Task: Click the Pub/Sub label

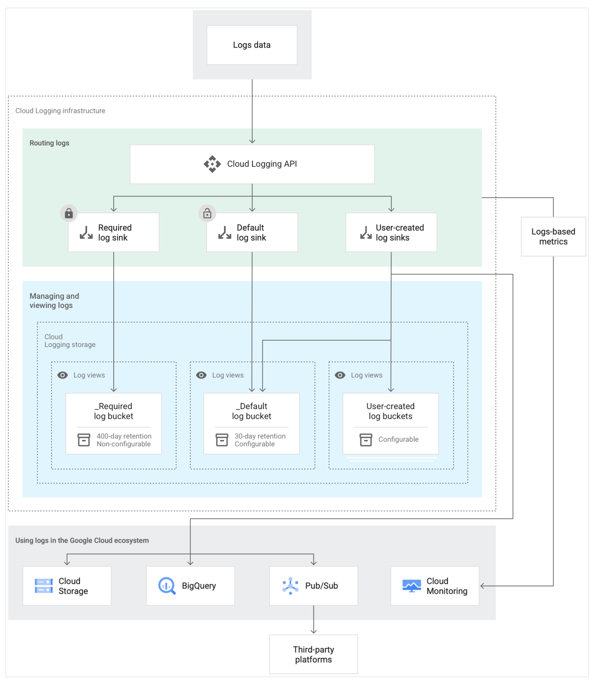Action: pos(321,586)
